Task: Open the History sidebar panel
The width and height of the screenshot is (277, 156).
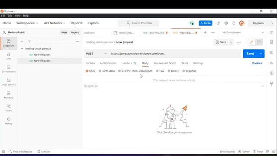Action: coord(9,121)
